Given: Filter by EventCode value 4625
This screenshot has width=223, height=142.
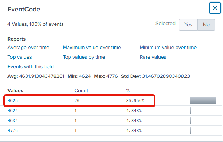Looking at the screenshot, I should 13,101.
